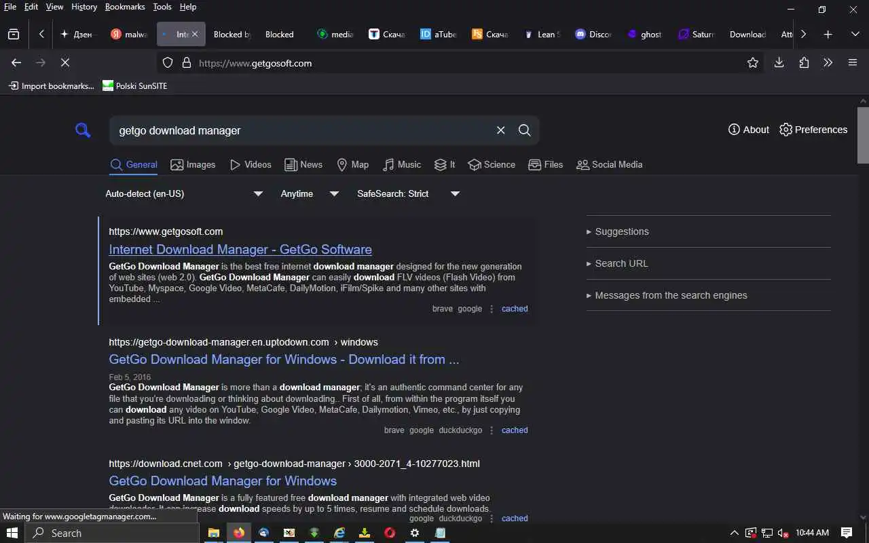Open Polski SunSITE bookmark
Image resolution: width=869 pixels, height=543 pixels.
tap(134, 86)
